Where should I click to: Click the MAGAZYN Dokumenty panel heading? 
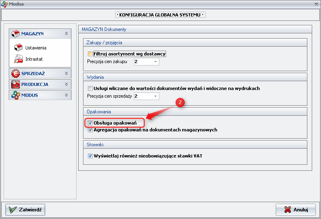(104, 29)
